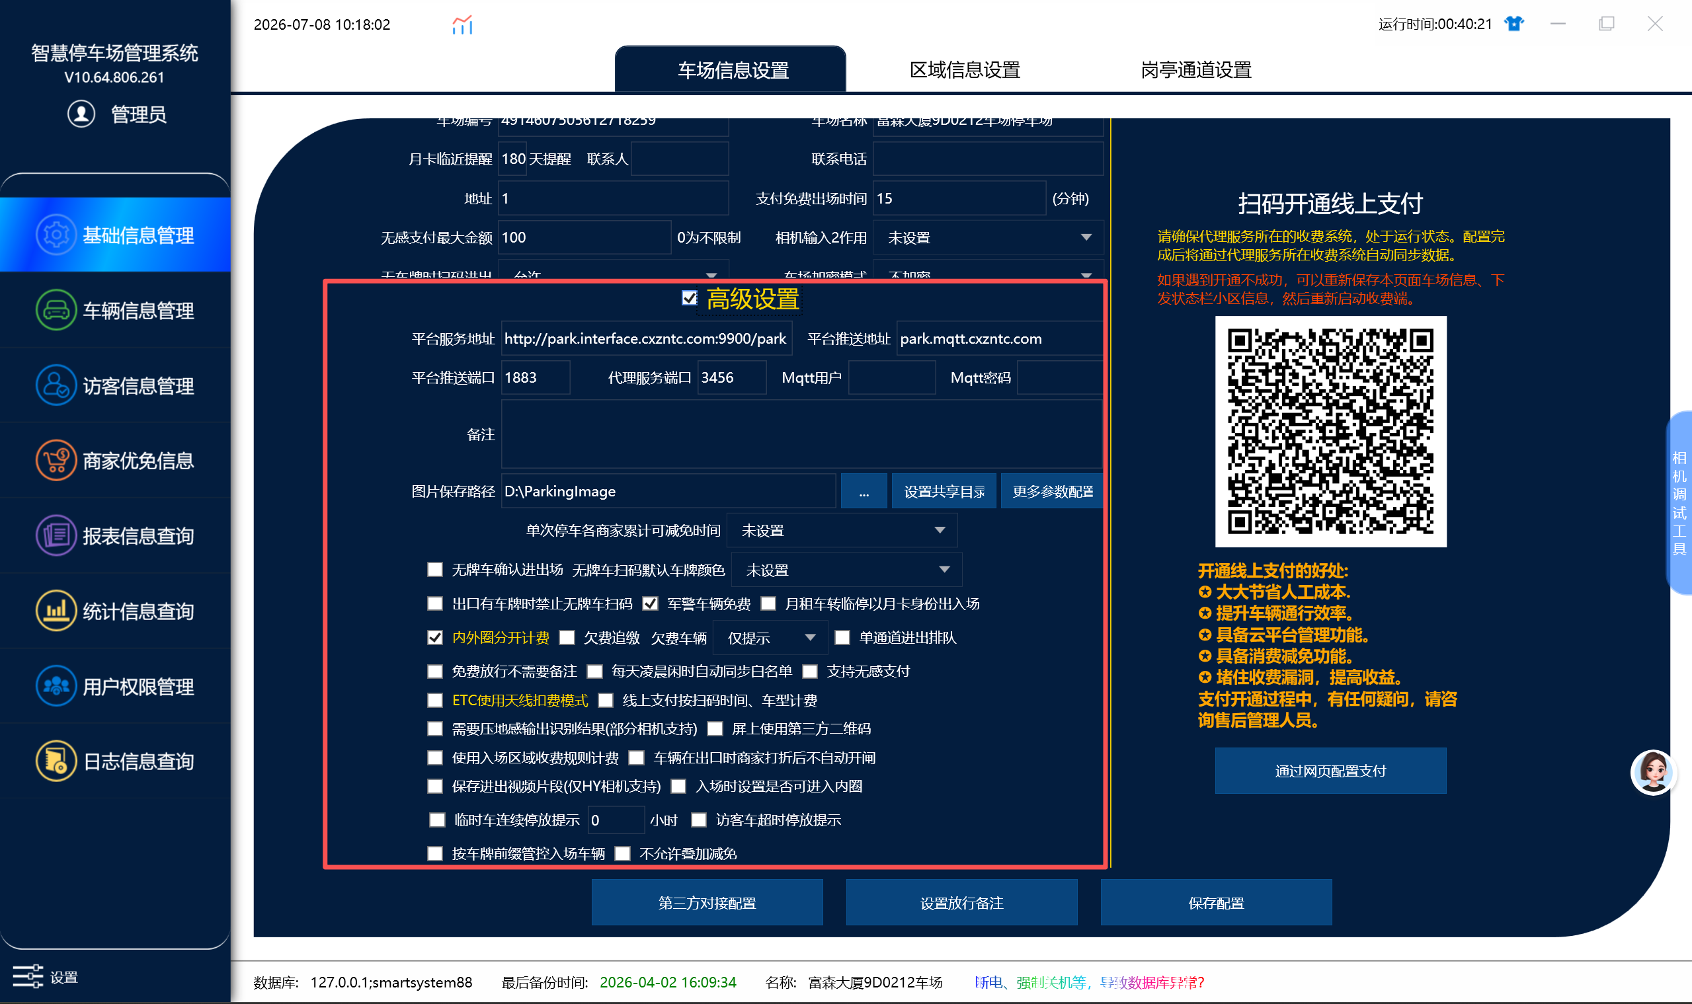Open the 设置 sliders icon at bottom left
The width and height of the screenshot is (1692, 1004).
(28, 976)
